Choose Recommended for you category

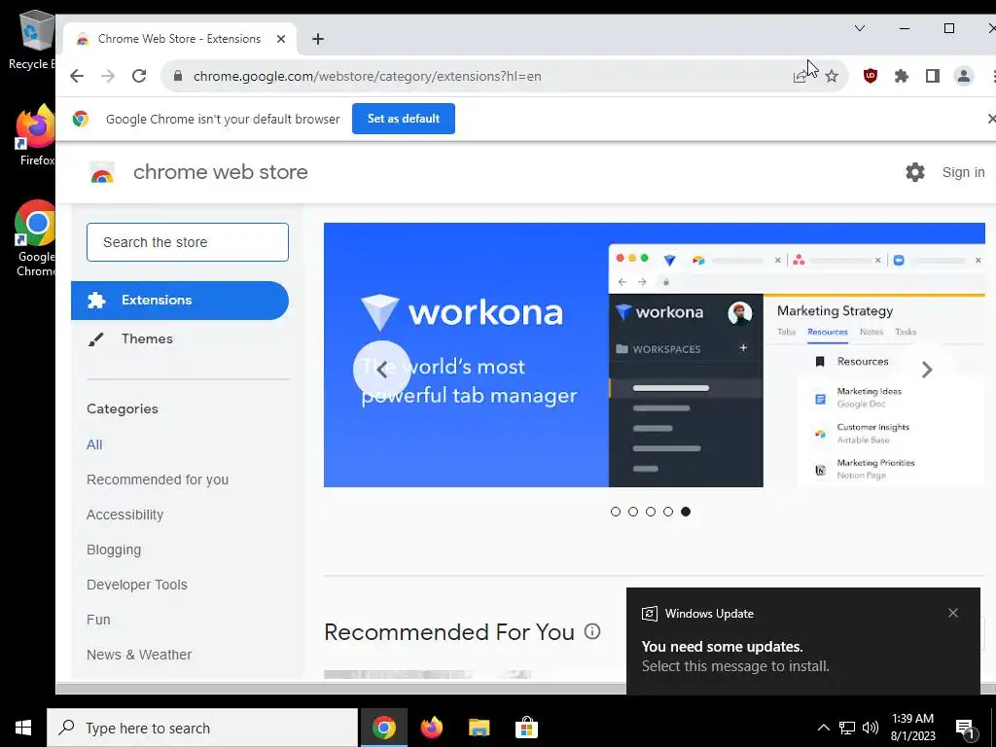(158, 480)
